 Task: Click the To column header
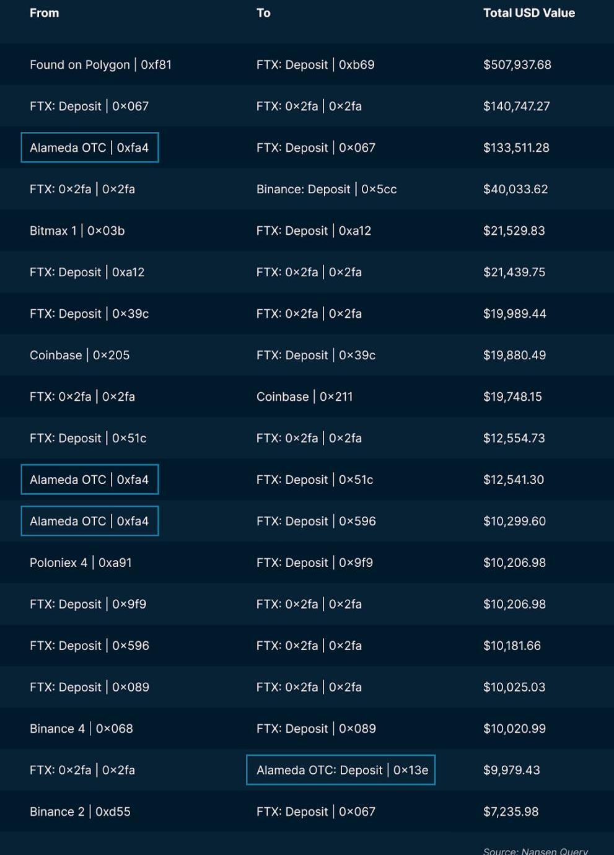click(263, 13)
